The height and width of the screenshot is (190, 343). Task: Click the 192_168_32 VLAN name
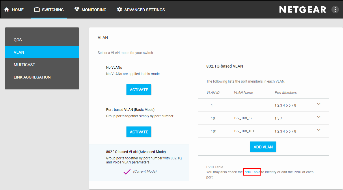tap(243, 118)
